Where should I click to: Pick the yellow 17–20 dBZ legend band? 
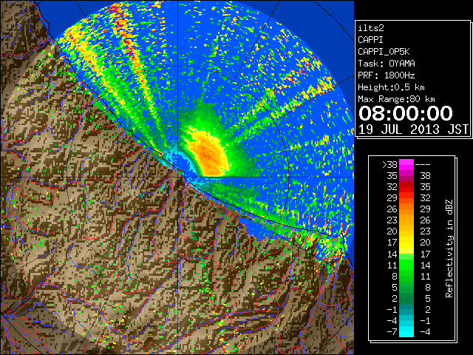(x=406, y=243)
